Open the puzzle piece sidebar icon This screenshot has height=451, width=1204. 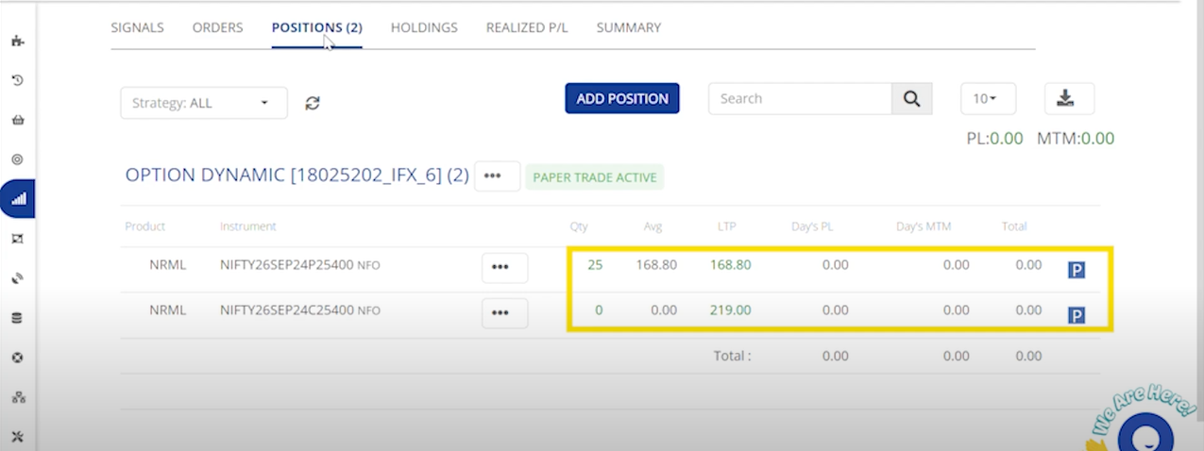coord(17,41)
